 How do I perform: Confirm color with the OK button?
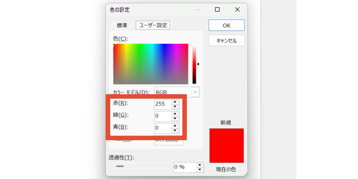tap(227, 25)
